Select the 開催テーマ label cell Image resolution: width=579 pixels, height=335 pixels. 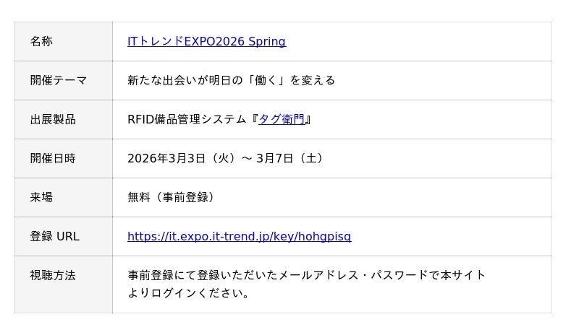[x=59, y=80]
